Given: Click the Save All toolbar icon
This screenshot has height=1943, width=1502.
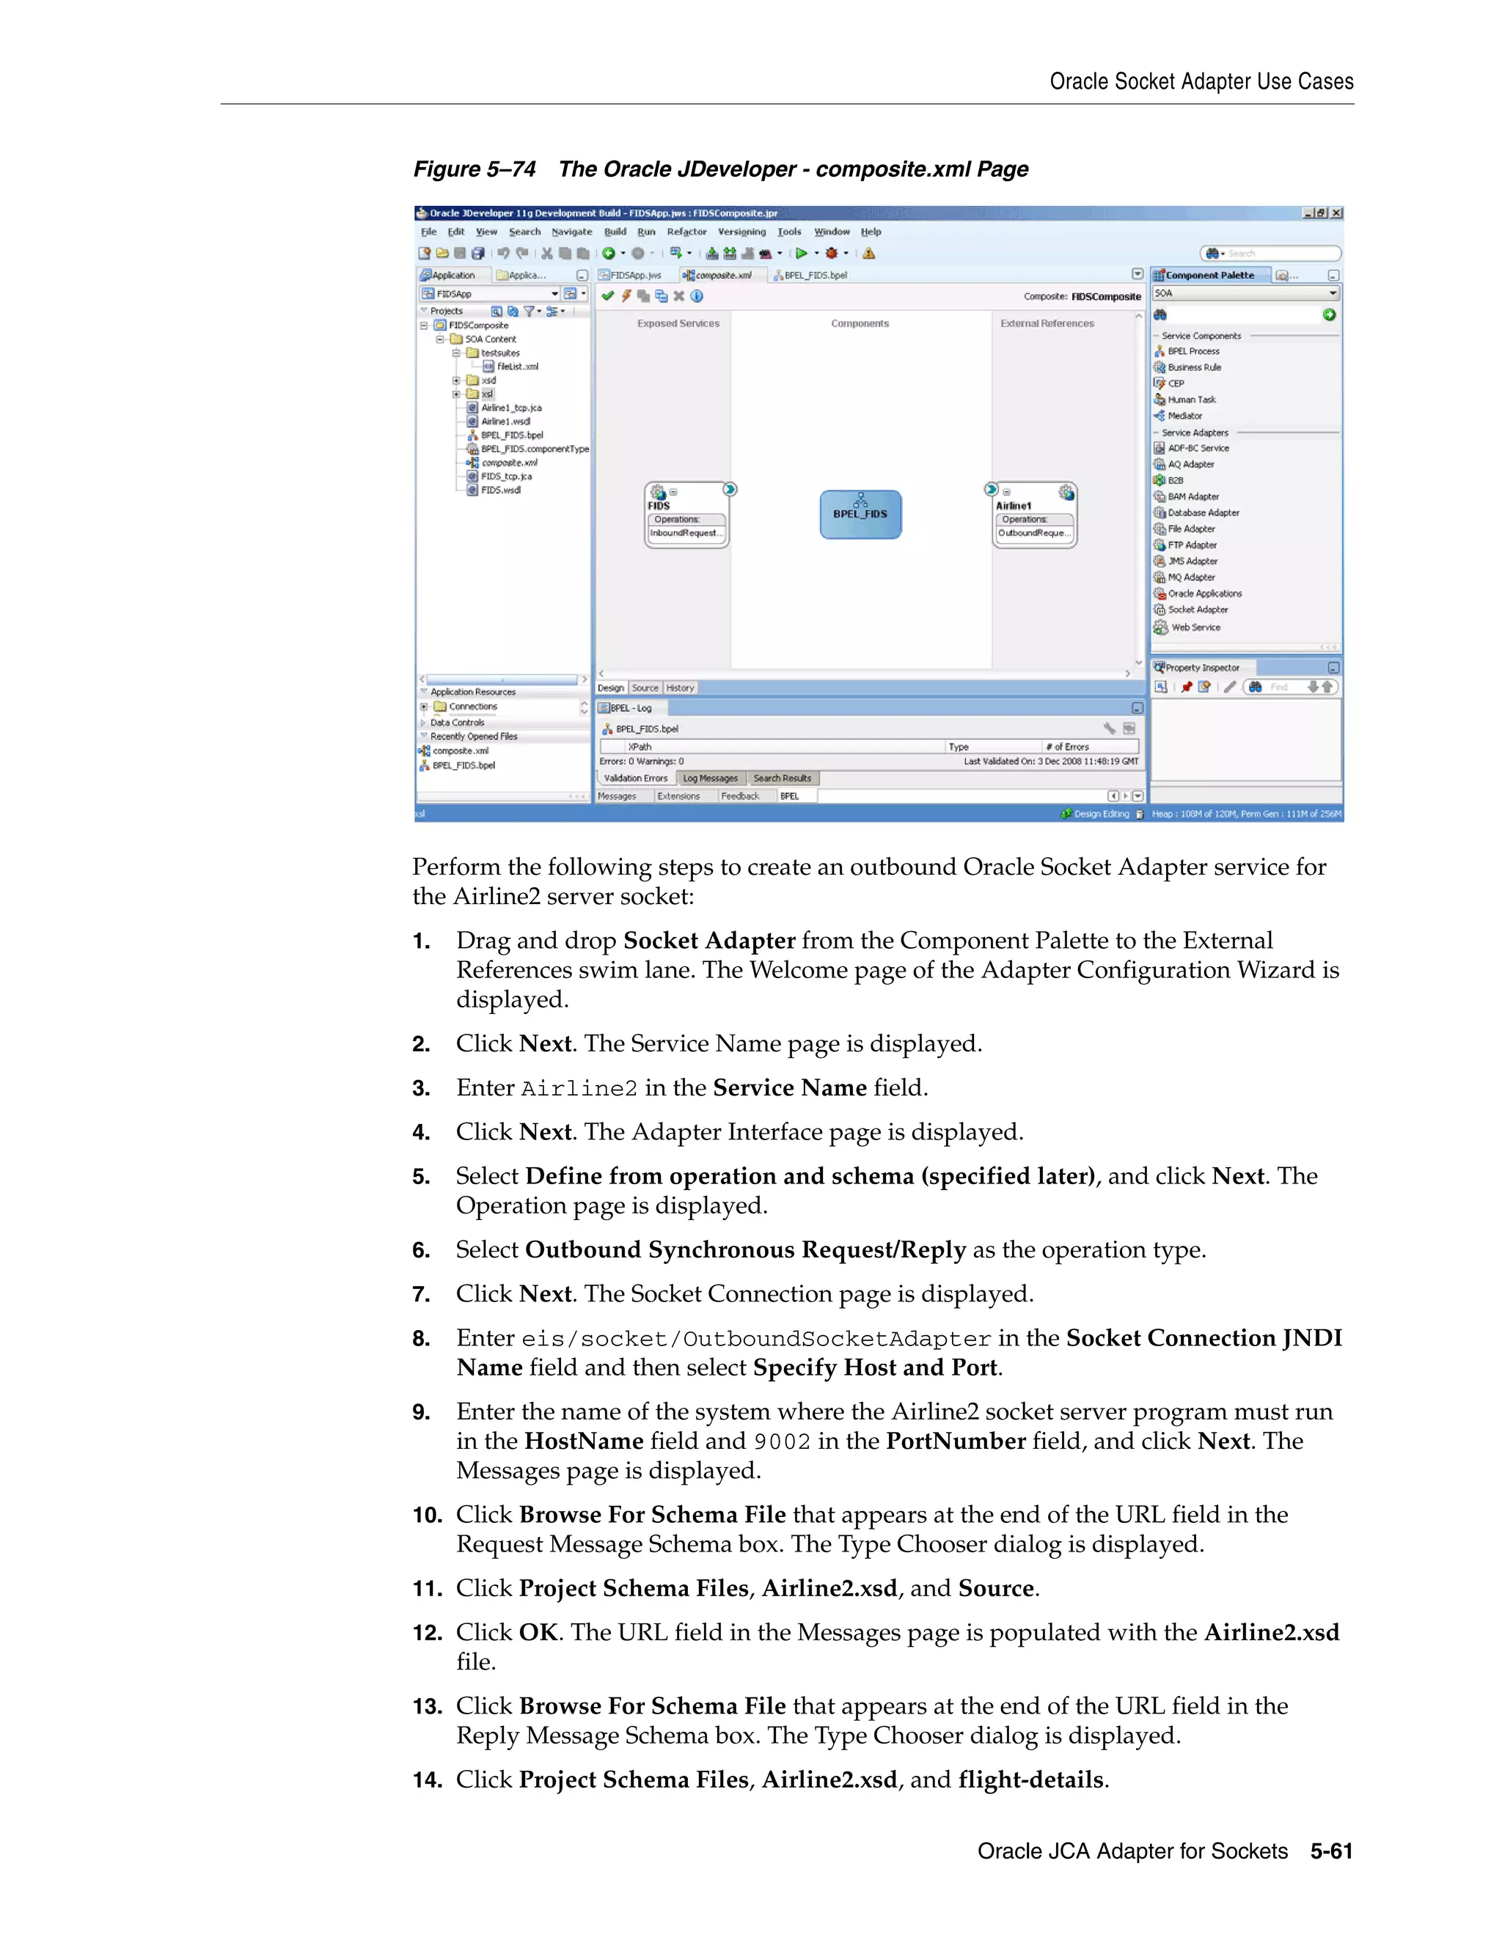Looking at the screenshot, I should click(478, 254).
